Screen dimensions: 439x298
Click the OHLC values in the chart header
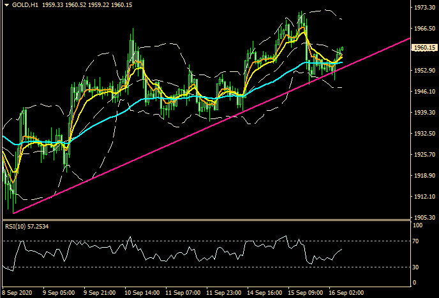[80, 5]
